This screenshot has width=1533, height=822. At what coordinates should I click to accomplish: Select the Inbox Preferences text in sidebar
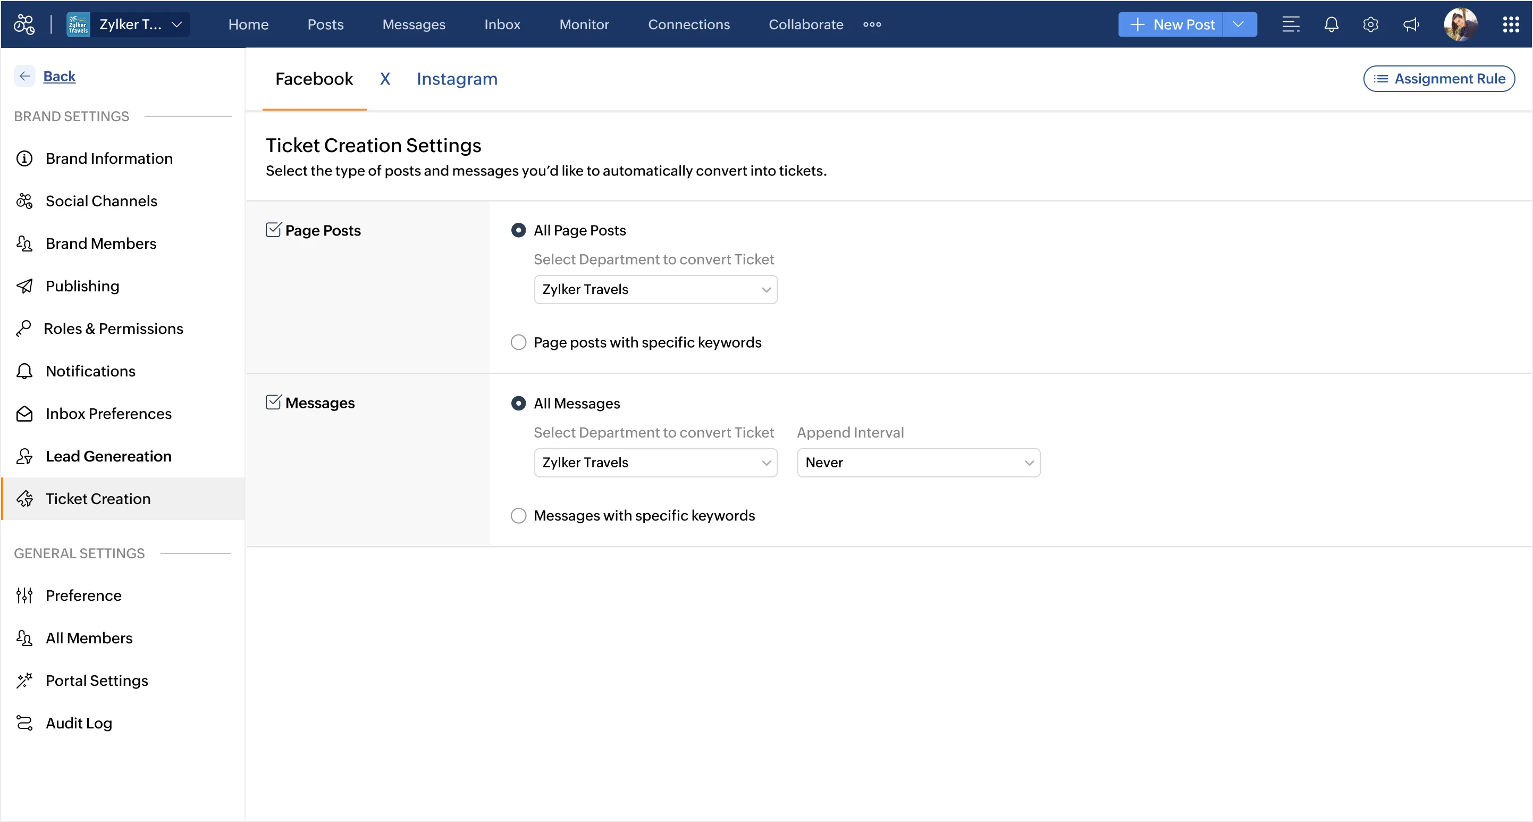click(108, 414)
